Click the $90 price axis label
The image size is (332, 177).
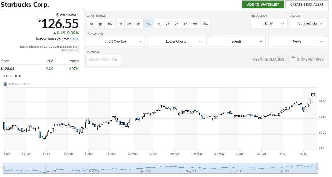[x=322, y=148]
